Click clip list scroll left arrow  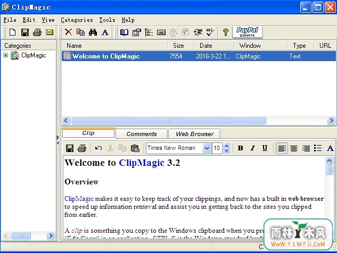(66, 120)
